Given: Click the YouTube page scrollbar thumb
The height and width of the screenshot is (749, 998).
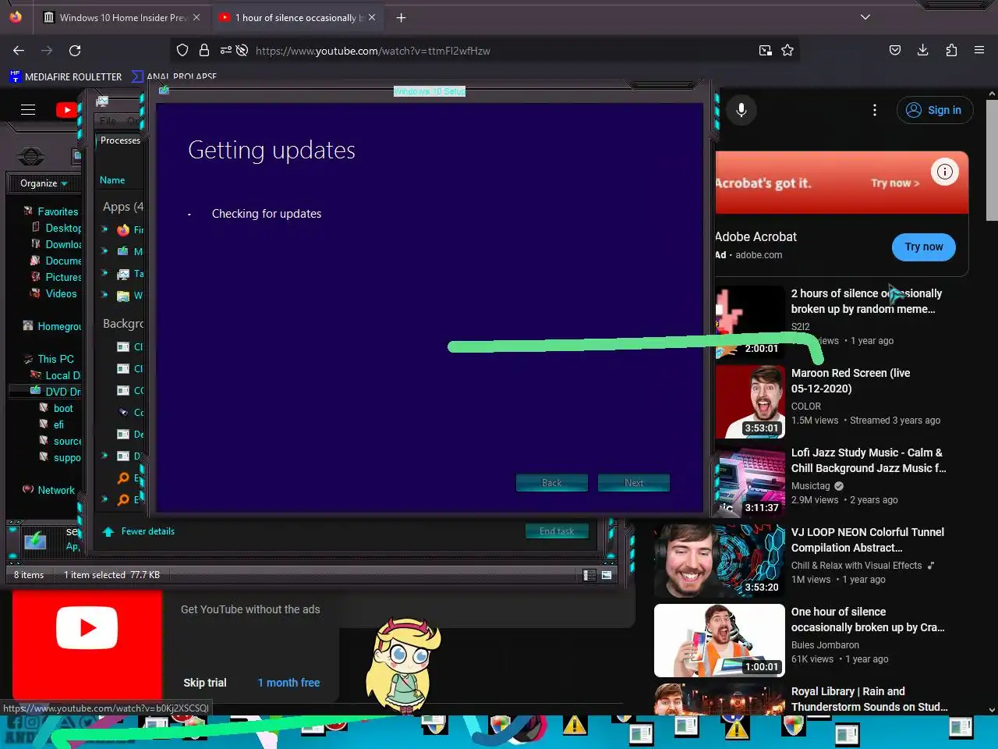Looking at the screenshot, I should 992,160.
